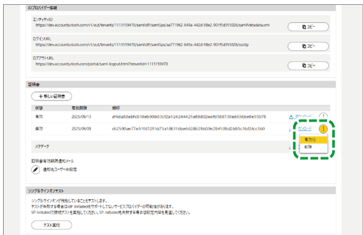Add a new certificate with 新しい証明書
The width and height of the screenshot is (363, 235).
[52, 96]
